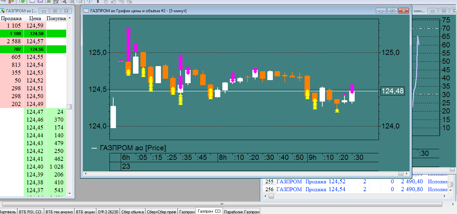Open the Сбер+Сбер преф tab
The image size is (457, 214).
[162, 212]
